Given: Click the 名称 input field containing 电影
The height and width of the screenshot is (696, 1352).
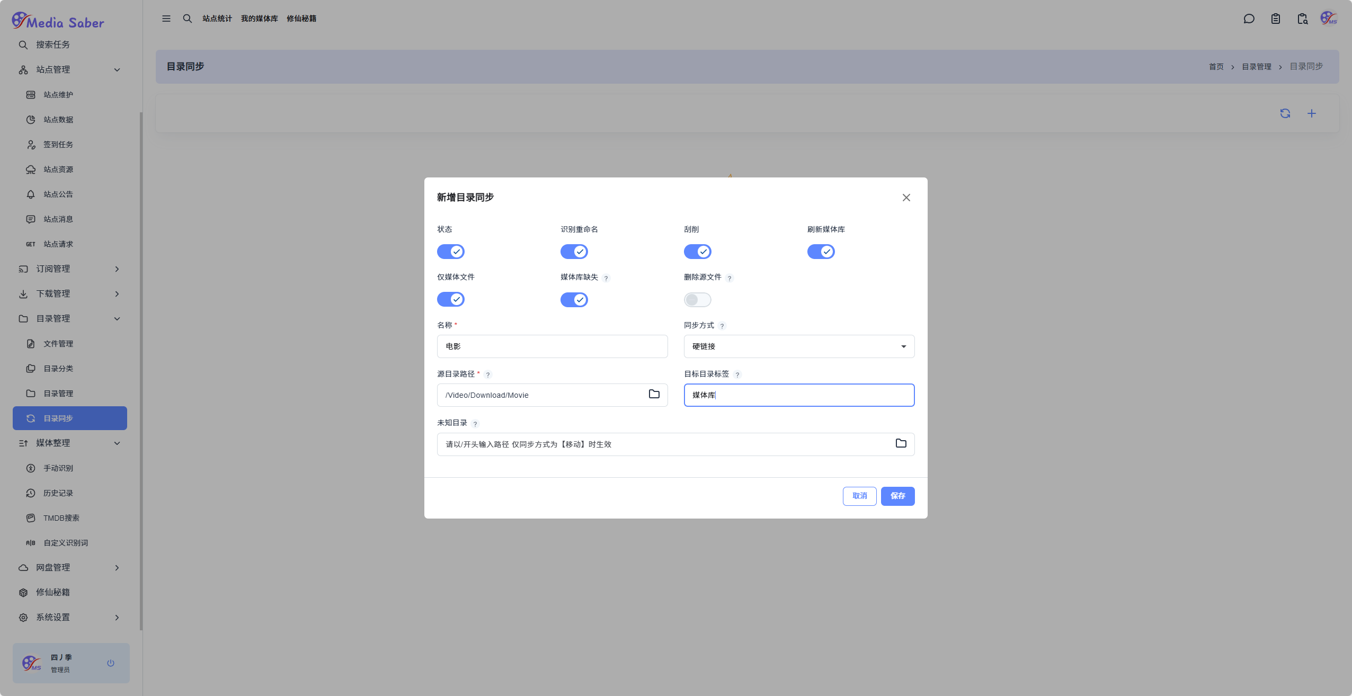Looking at the screenshot, I should pos(552,346).
